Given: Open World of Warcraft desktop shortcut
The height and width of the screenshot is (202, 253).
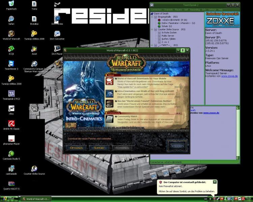Looking at the screenshot, I should click(11, 35).
